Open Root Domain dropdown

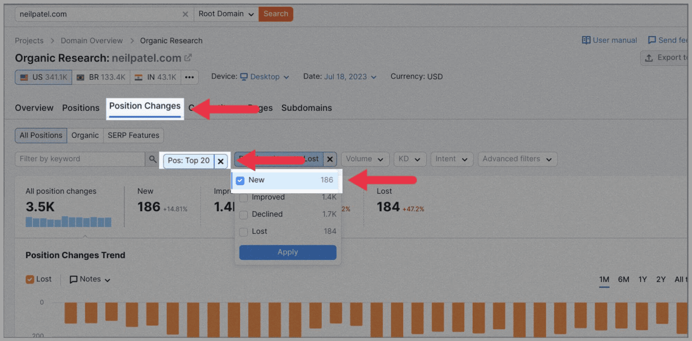click(226, 14)
